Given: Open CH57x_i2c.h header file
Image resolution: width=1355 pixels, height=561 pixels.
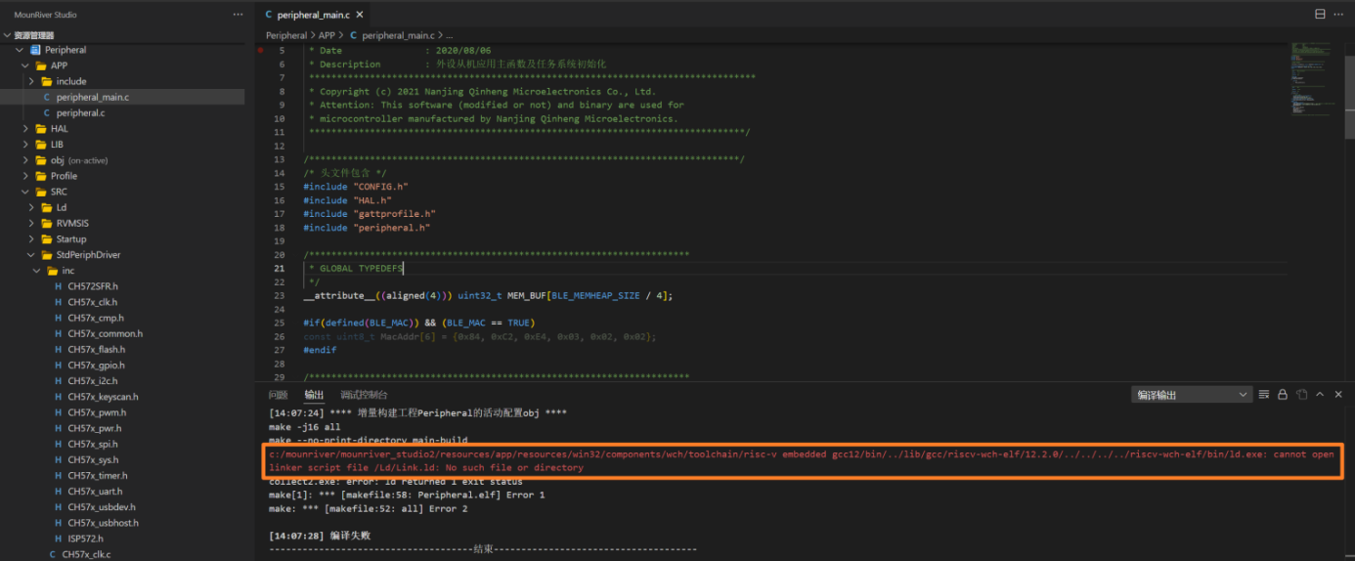Looking at the screenshot, I should click(92, 381).
